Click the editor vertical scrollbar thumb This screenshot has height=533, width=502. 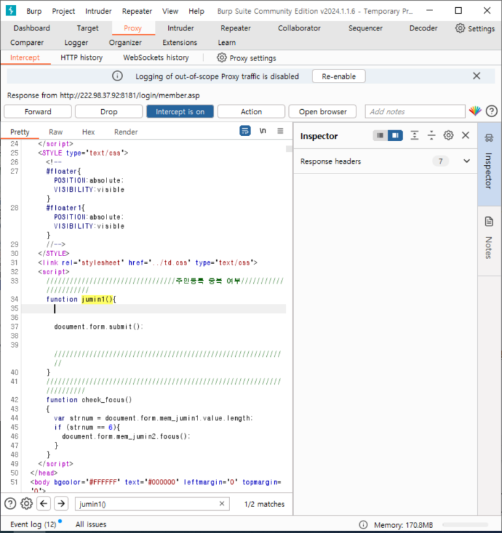[x=289, y=149]
